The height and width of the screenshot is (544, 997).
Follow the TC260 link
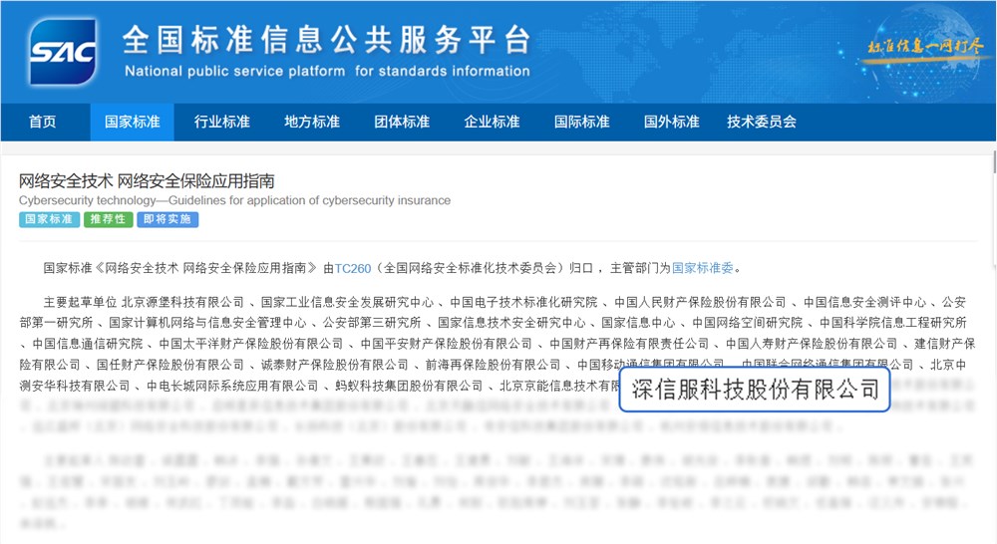(x=353, y=268)
